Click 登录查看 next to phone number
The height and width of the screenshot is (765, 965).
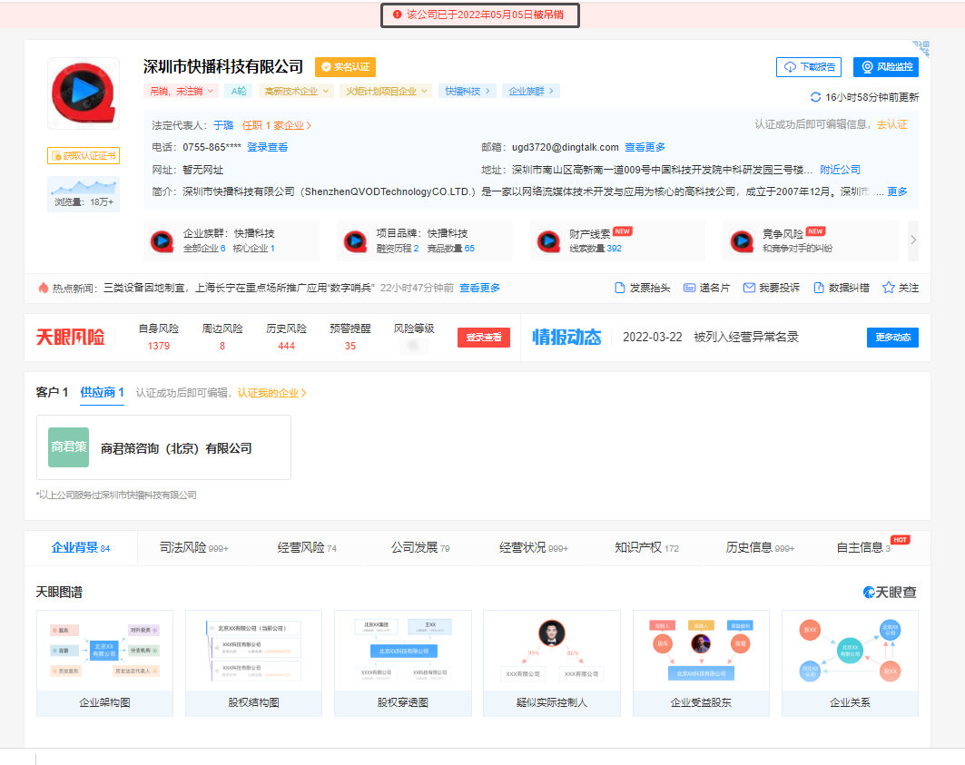pos(267,147)
